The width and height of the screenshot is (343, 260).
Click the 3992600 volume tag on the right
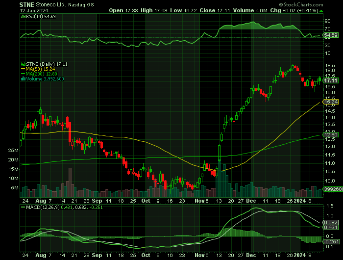point(333,189)
